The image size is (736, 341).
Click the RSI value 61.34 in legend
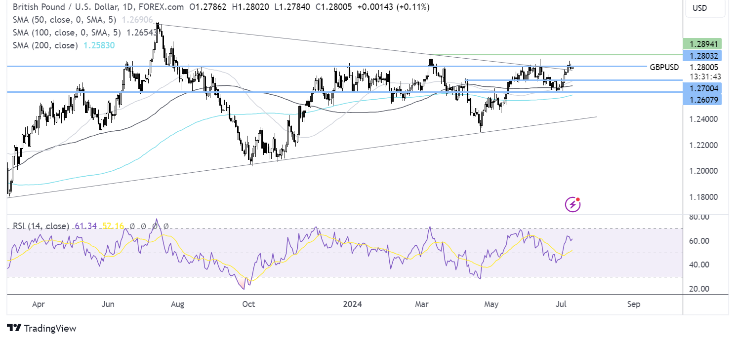tap(86, 226)
